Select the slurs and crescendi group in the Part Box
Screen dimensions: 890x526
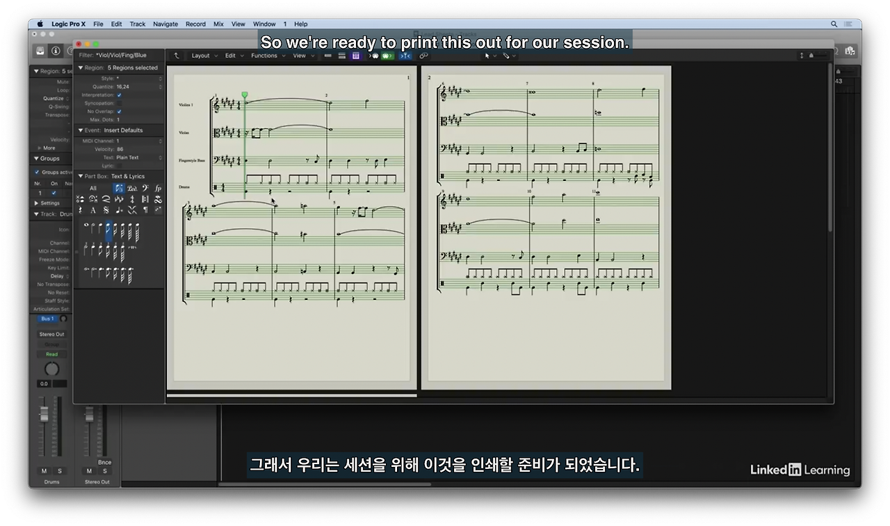[x=106, y=199]
